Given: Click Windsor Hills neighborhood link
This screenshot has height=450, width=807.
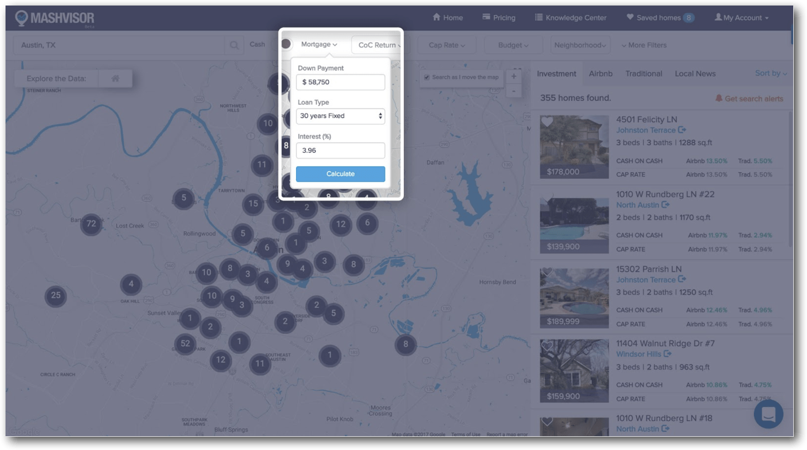Looking at the screenshot, I should [x=644, y=354].
